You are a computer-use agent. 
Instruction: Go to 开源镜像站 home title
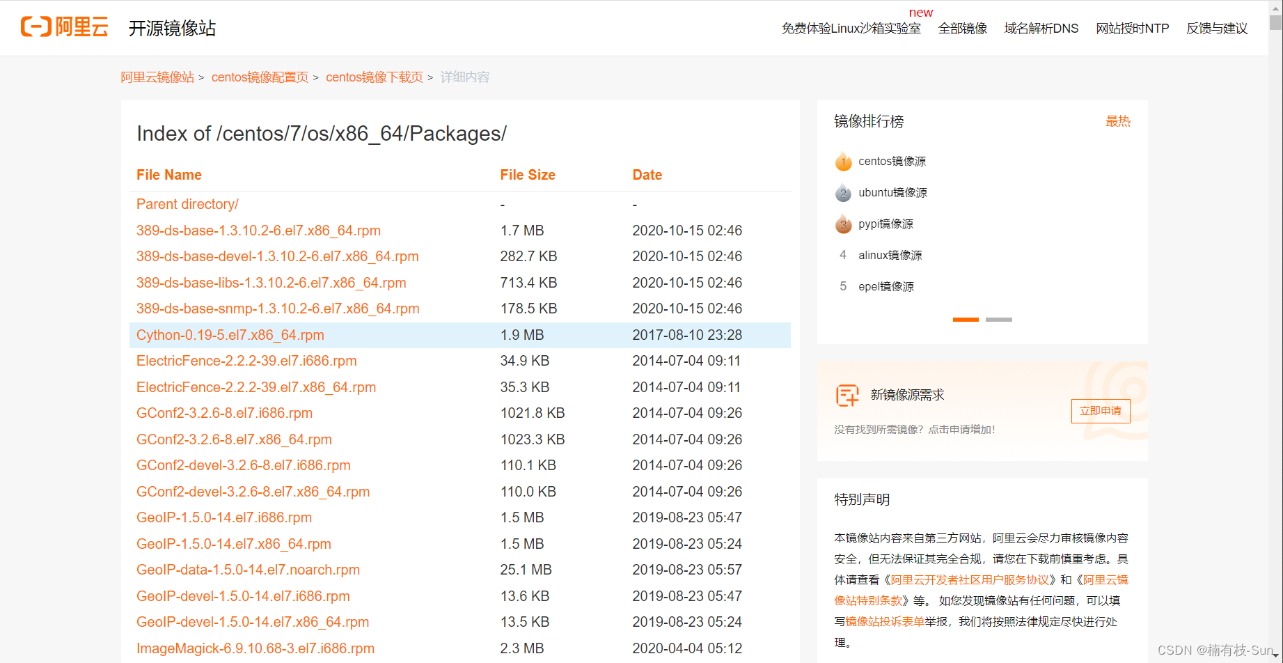(x=172, y=28)
